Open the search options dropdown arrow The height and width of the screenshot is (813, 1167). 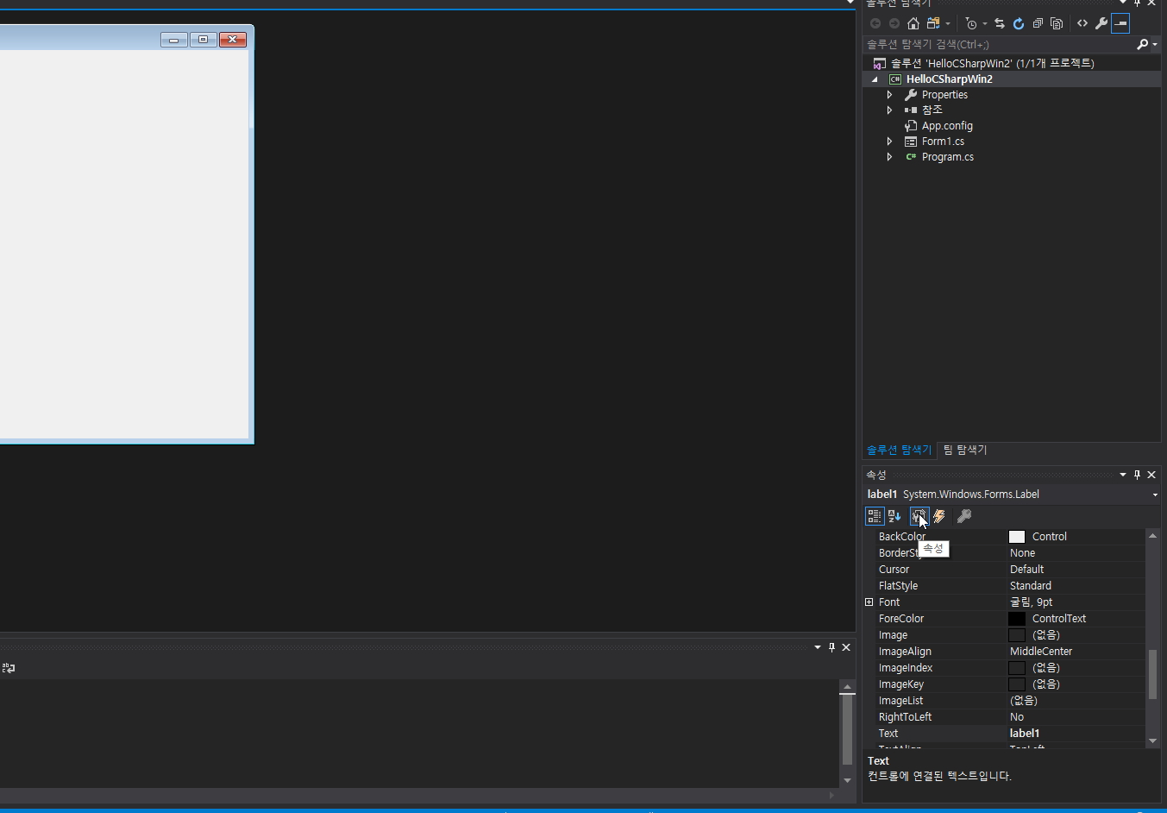[x=1155, y=44]
